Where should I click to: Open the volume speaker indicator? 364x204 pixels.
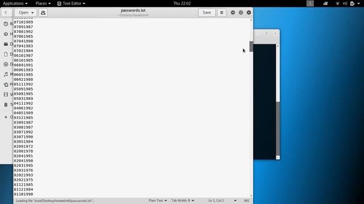[345, 3]
